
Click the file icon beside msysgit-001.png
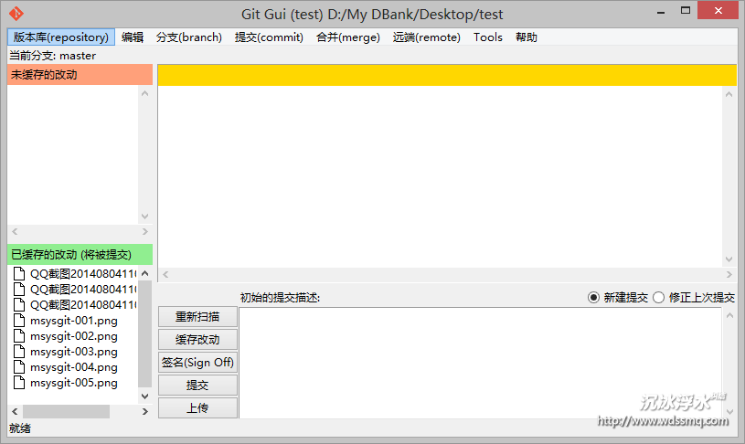(19, 321)
